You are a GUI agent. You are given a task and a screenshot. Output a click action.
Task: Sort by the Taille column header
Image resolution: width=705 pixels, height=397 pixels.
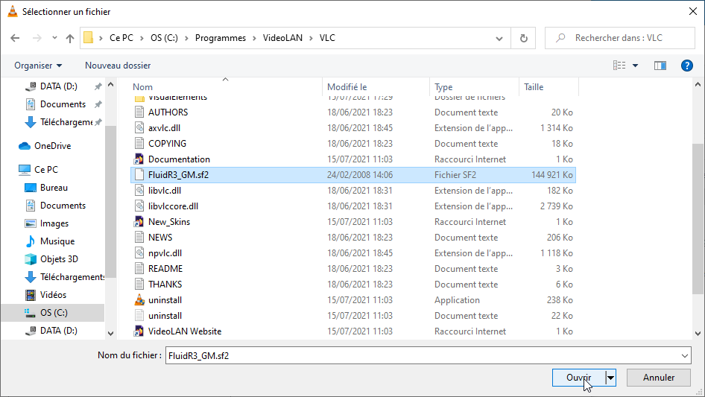point(534,87)
